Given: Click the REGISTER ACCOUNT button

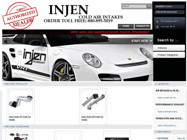Looking at the screenshot, I should [x=170, y=12].
